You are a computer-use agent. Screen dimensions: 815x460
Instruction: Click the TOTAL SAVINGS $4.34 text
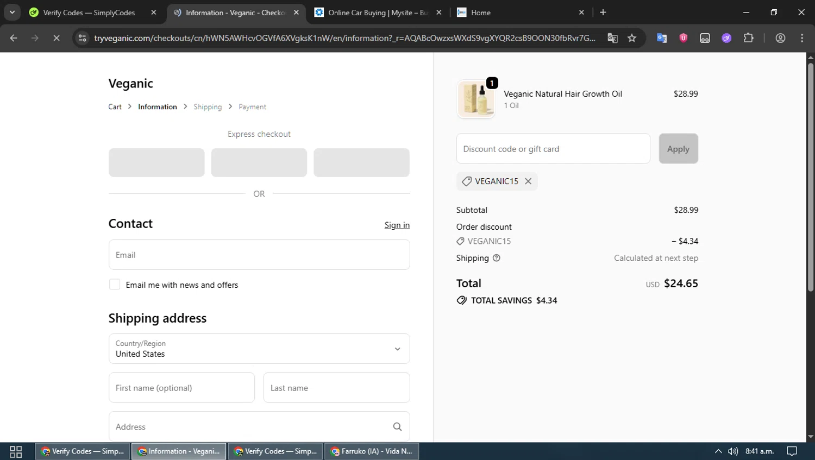514,300
